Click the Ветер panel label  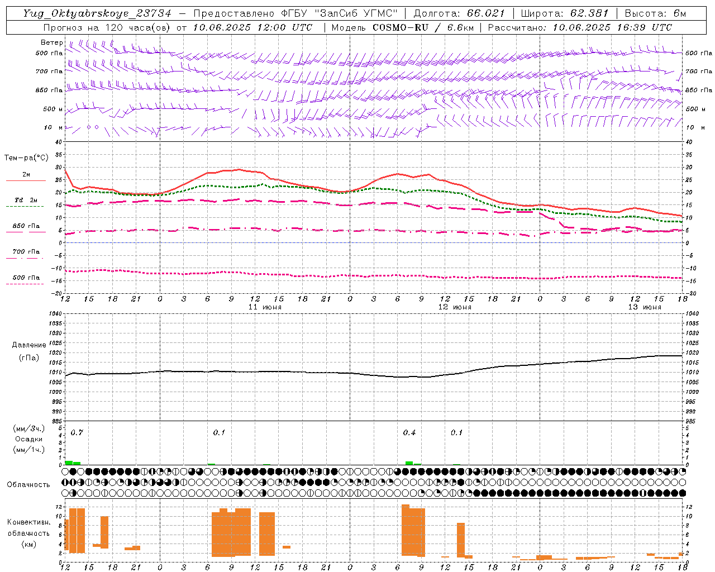(52, 42)
